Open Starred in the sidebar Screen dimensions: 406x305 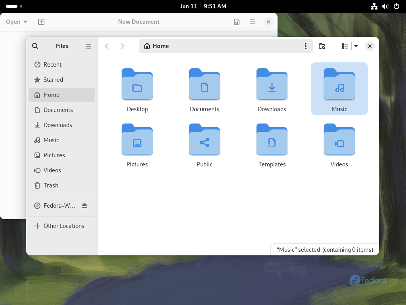coord(62,79)
